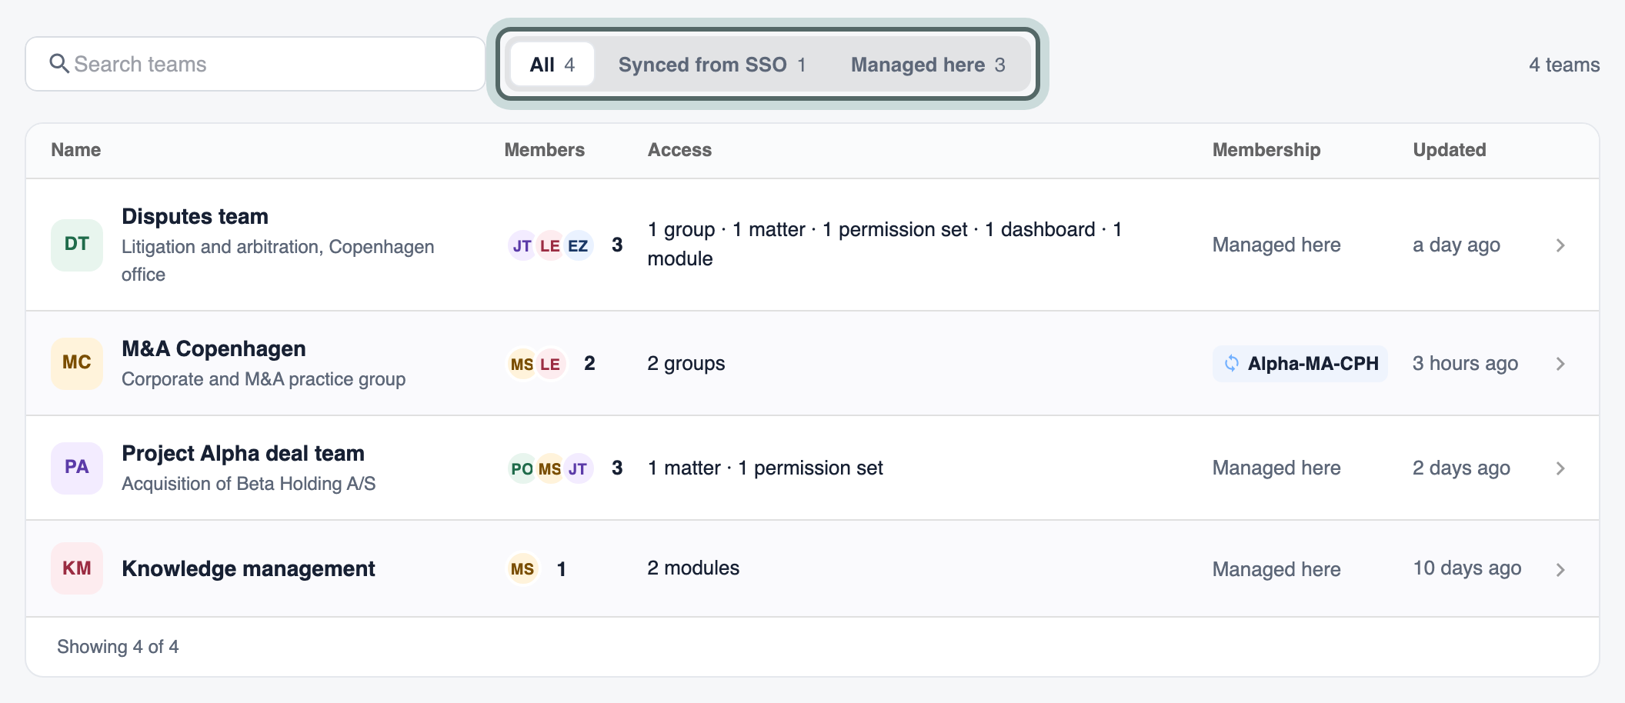The image size is (1625, 703).
Task: Click the Updated column header
Action: [1450, 150]
